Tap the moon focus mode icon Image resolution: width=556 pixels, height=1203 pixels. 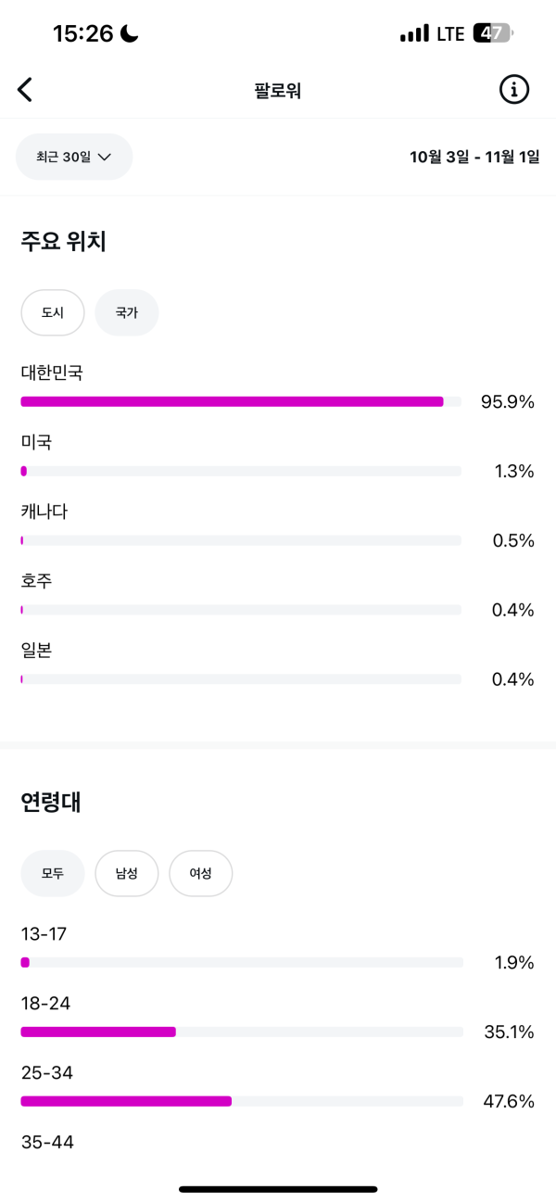pyautogui.click(x=129, y=33)
